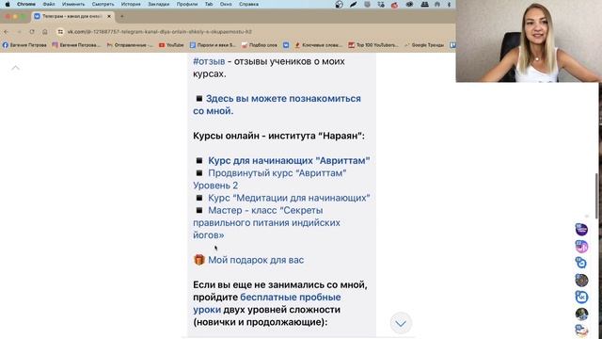Reload the current page
This screenshot has width=602, height=339.
click(32, 31)
